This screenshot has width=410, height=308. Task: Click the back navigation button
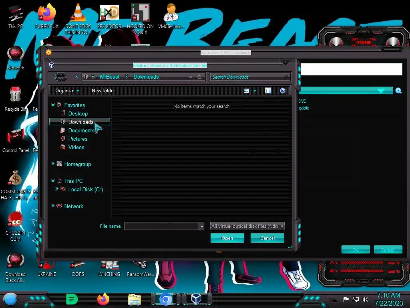click(x=60, y=77)
